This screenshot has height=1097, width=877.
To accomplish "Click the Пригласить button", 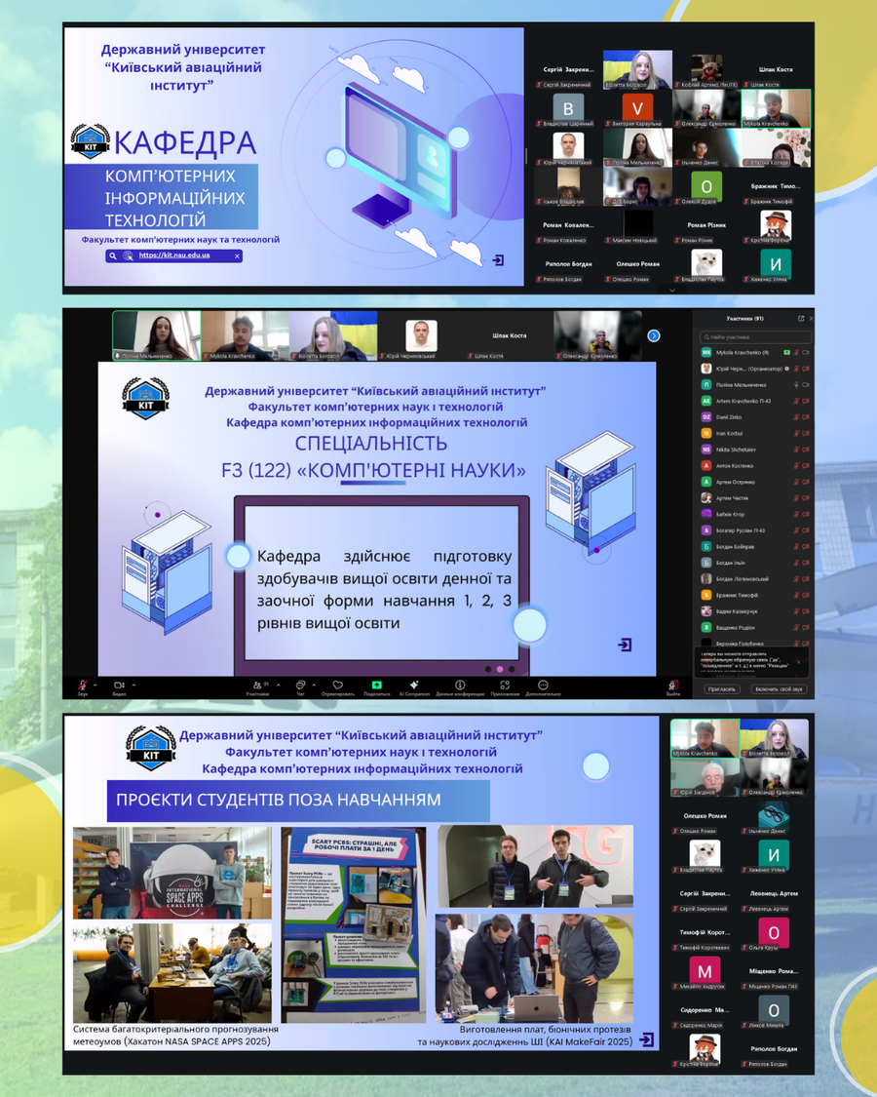I will point(722,688).
